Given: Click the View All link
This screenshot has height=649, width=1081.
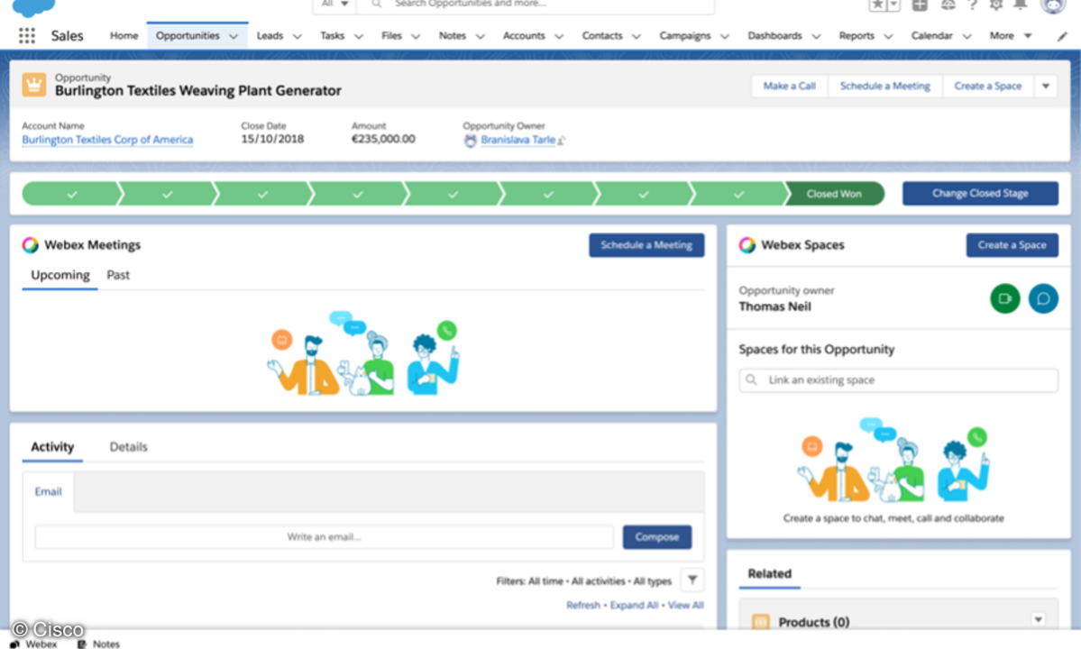Looking at the screenshot, I should tap(685, 605).
